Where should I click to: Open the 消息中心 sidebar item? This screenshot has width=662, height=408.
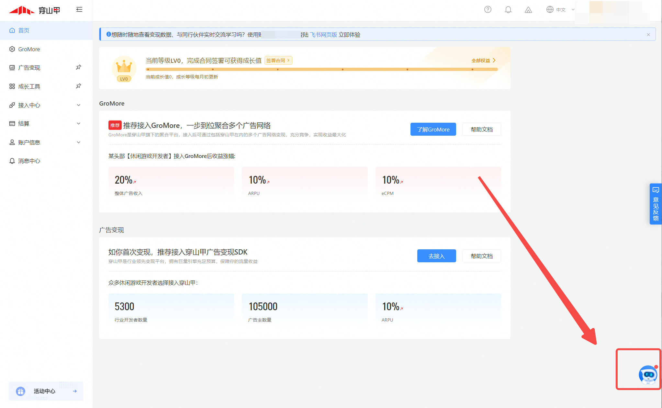tap(46, 161)
